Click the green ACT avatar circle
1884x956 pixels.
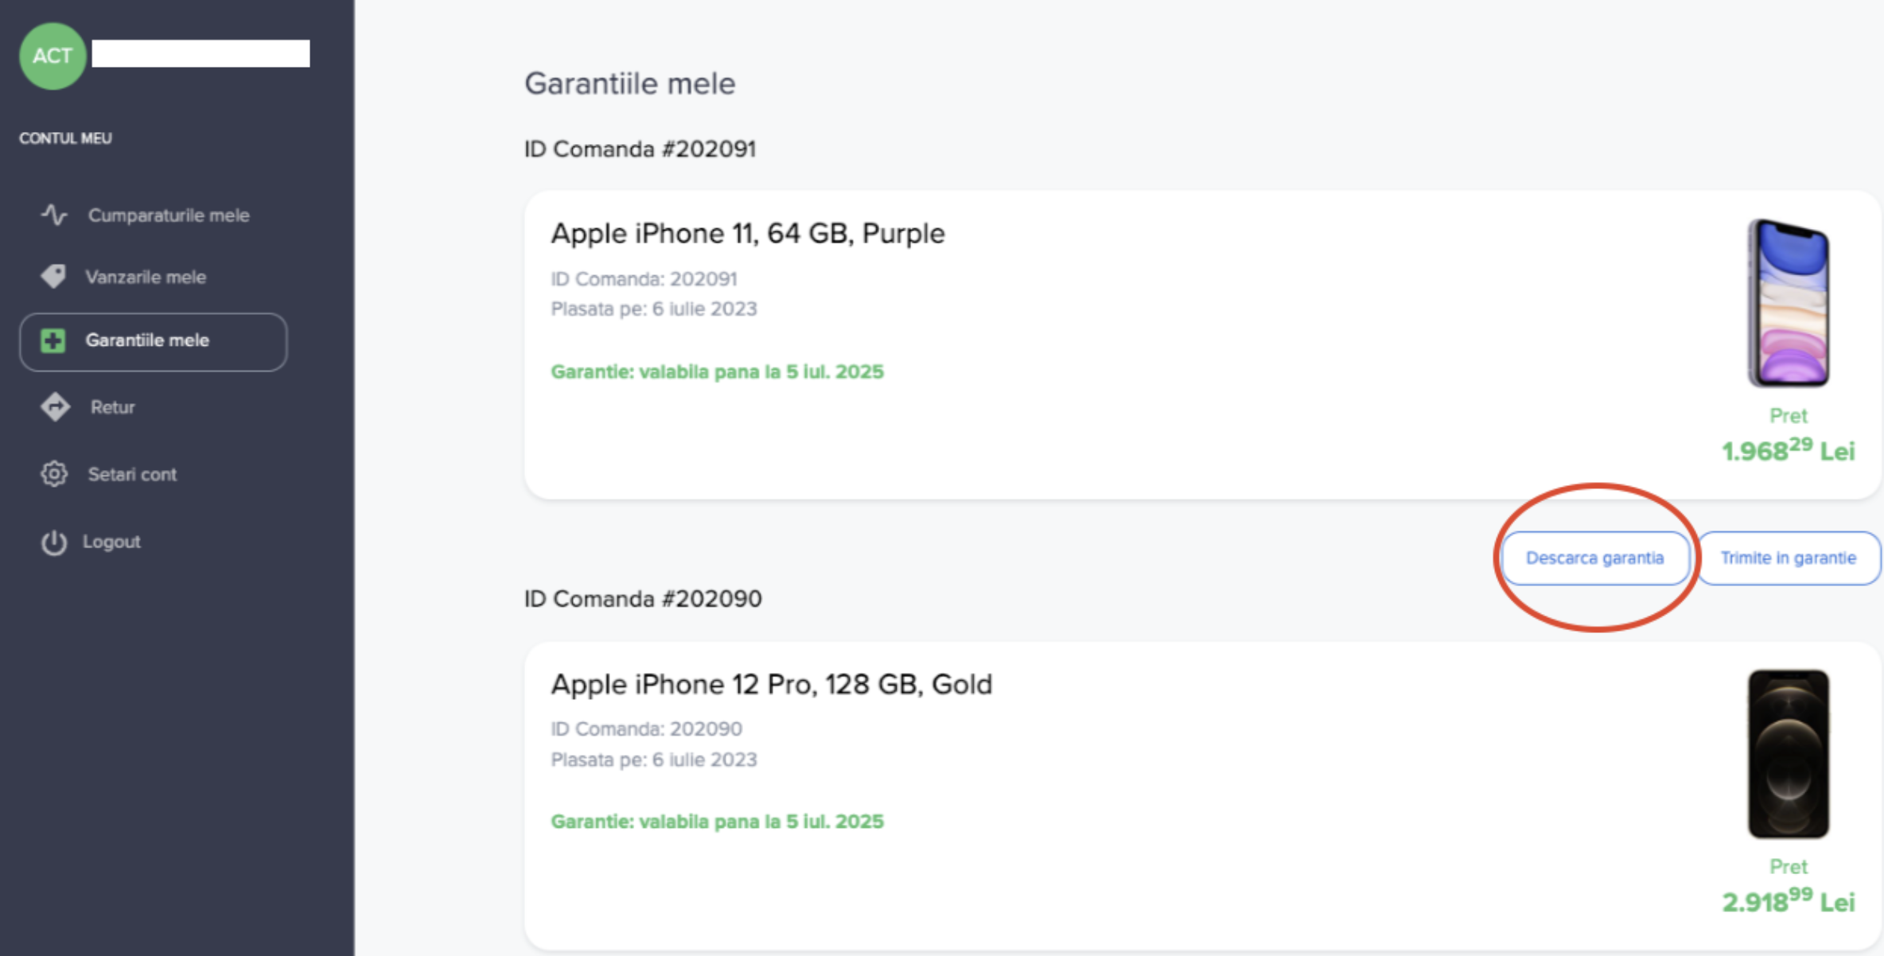[x=53, y=56]
